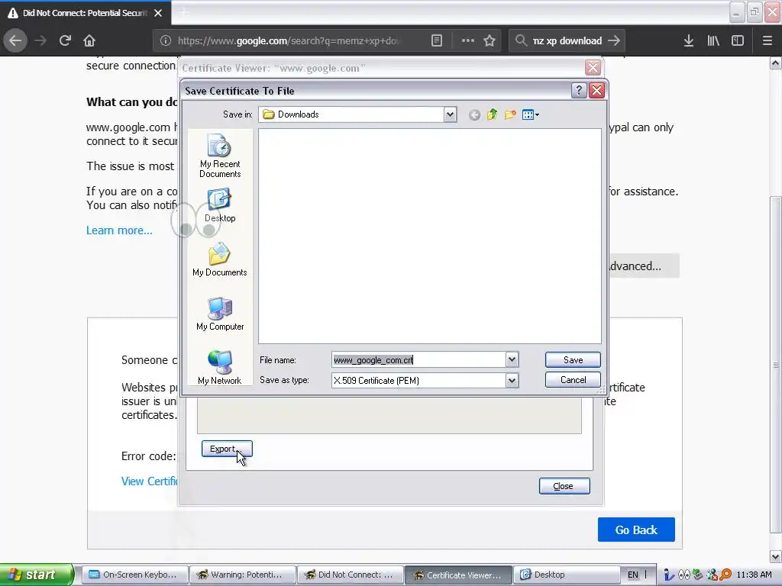Viewport: 782px width, 586px height.
Task: Open Firefox downloads panel
Action: click(x=689, y=40)
